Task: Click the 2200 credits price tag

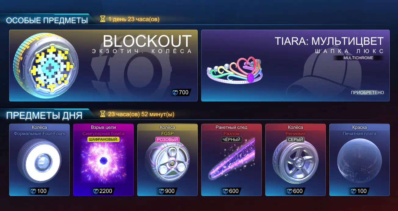Action: click(103, 191)
